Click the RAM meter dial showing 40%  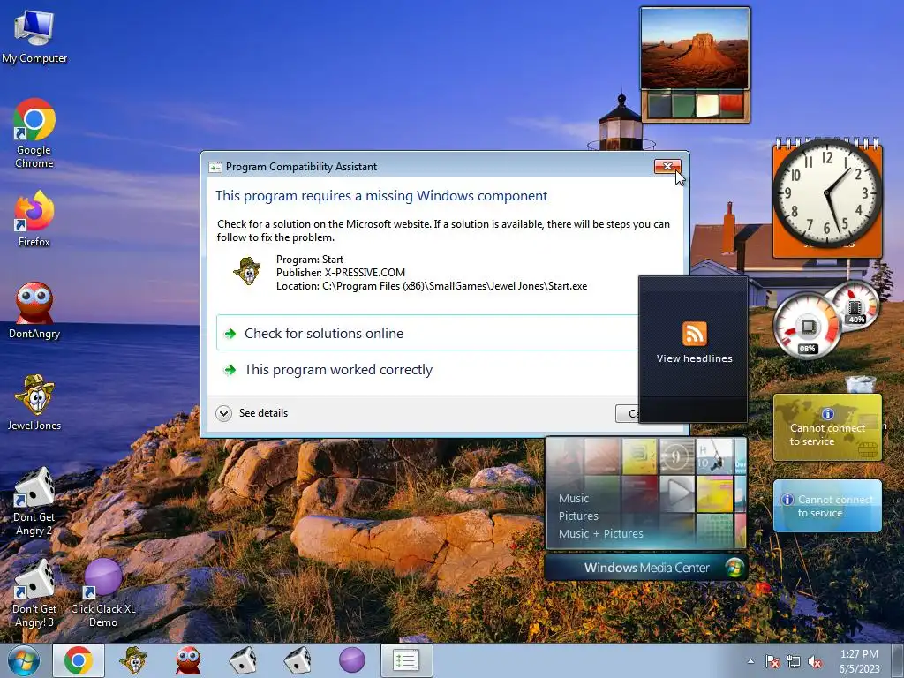pos(855,306)
